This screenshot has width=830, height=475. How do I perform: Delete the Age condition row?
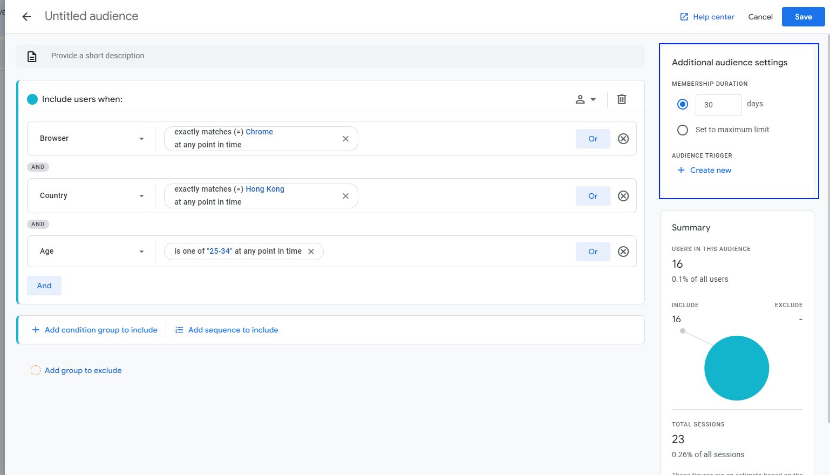pyautogui.click(x=623, y=252)
